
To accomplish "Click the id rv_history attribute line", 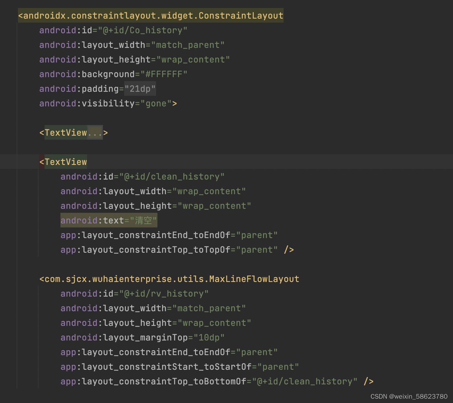I will coord(135,294).
